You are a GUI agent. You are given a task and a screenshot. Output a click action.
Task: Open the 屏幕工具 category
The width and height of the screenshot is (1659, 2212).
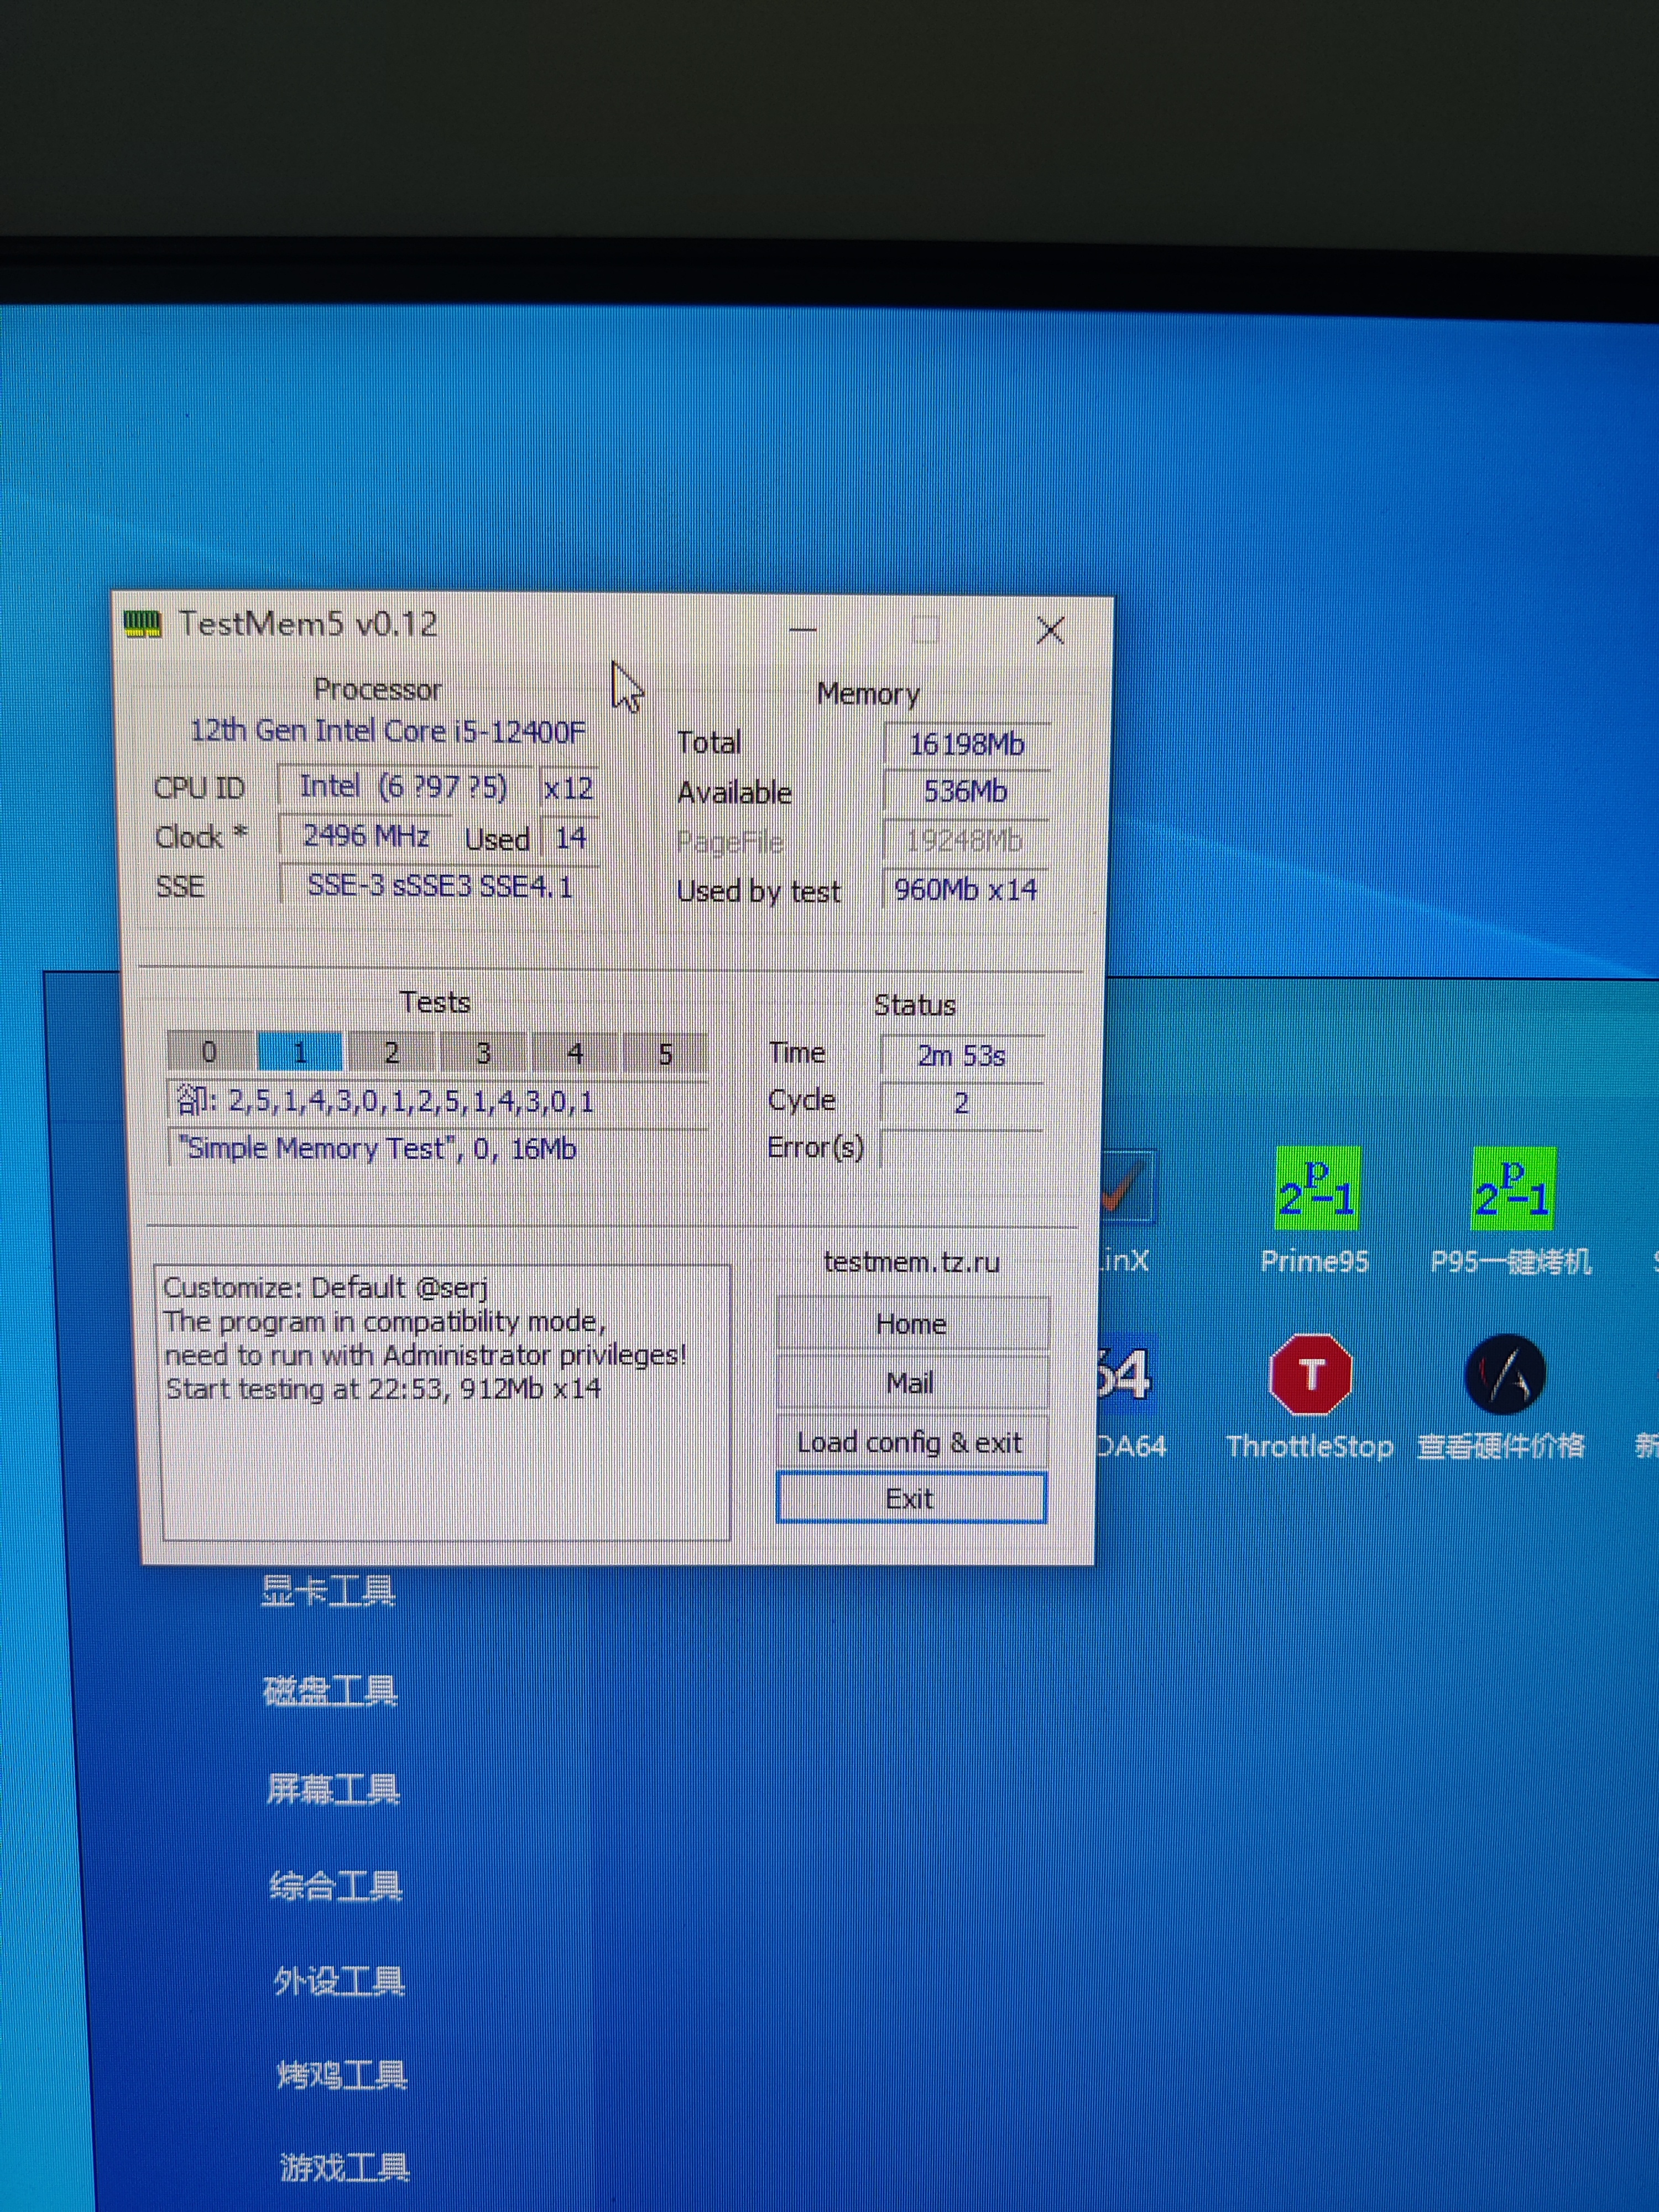[333, 1789]
